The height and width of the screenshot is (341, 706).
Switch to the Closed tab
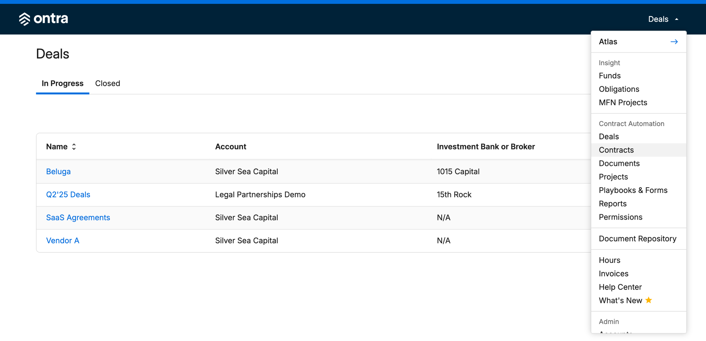[108, 83]
